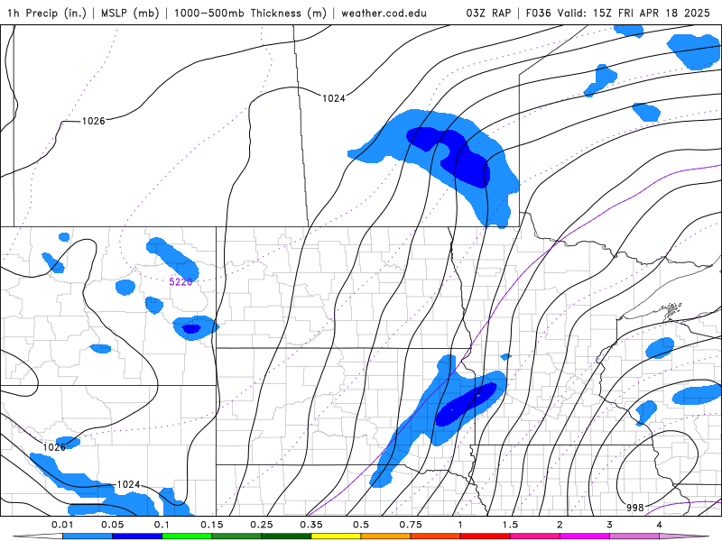Screen dimensions: 722x541
Task: Pick the dark green 0.25–0.35 legend swatch
Action: coord(286,536)
